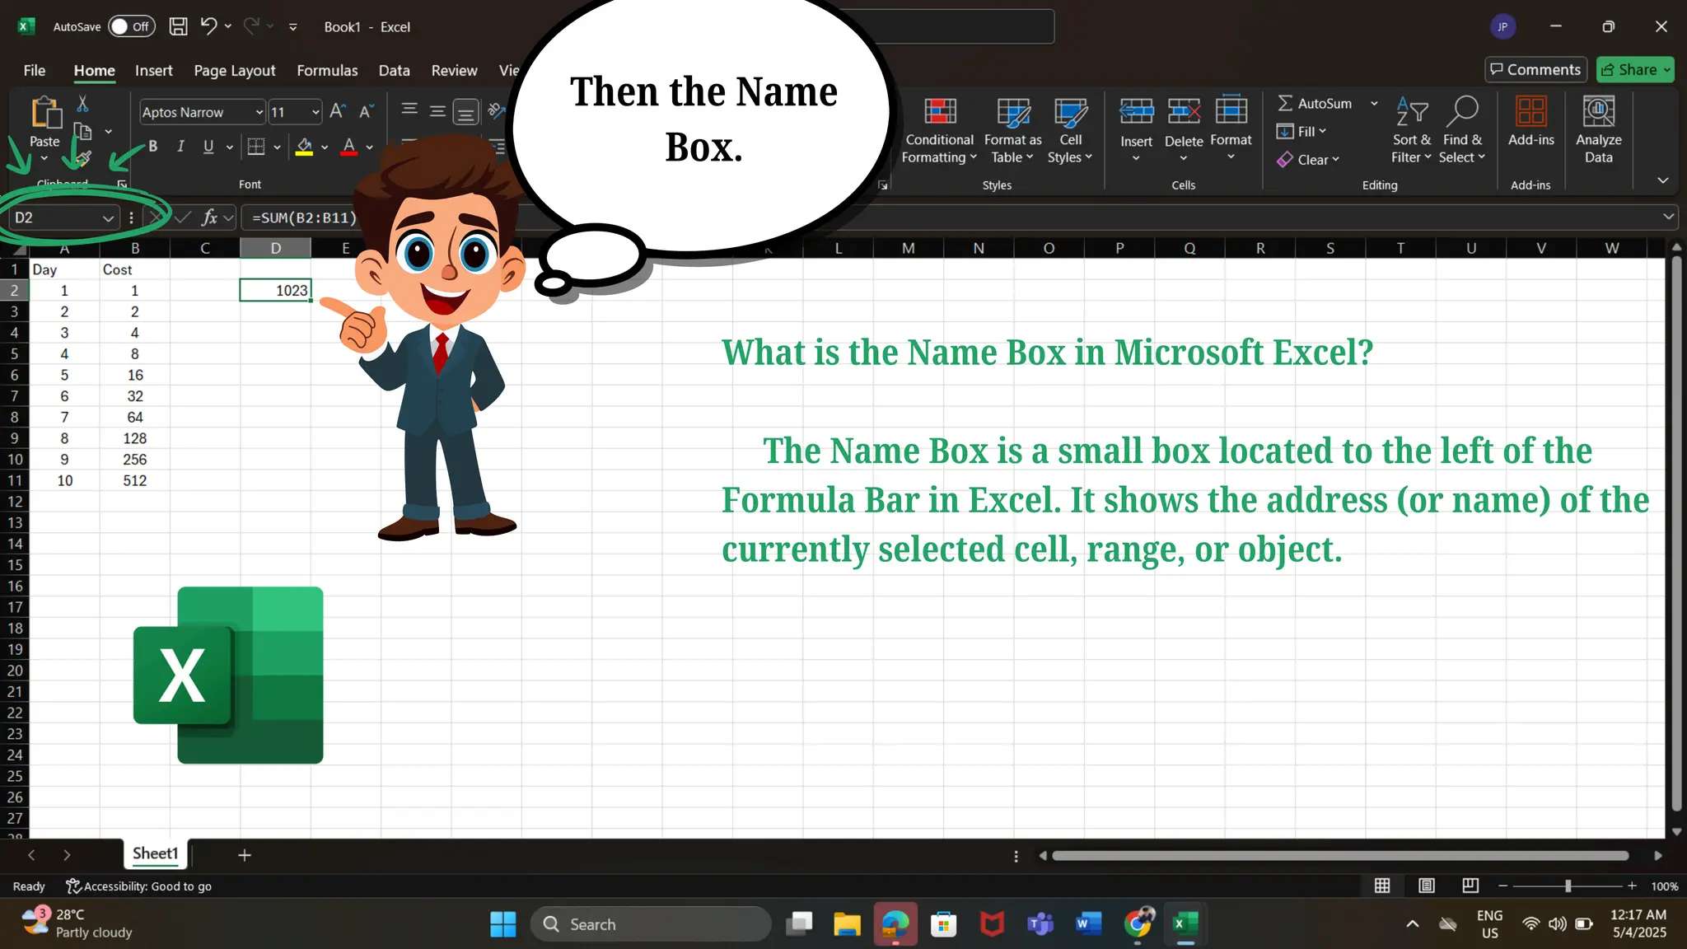Click the Insert Function fx icon
This screenshot has height=949, width=1687.
point(209,217)
